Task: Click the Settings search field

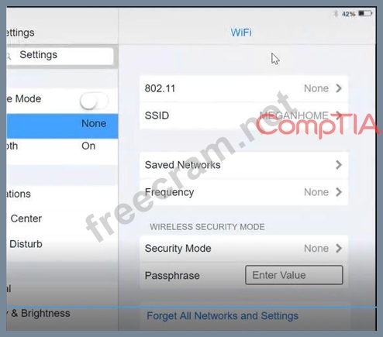Action: click(60, 56)
